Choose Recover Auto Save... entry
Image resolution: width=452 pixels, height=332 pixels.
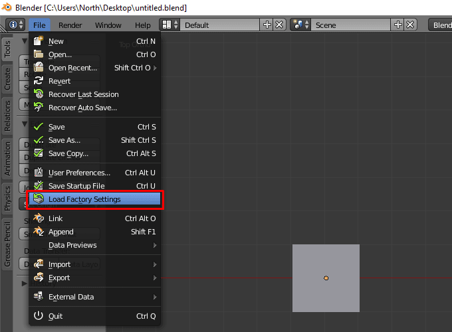[94, 108]
